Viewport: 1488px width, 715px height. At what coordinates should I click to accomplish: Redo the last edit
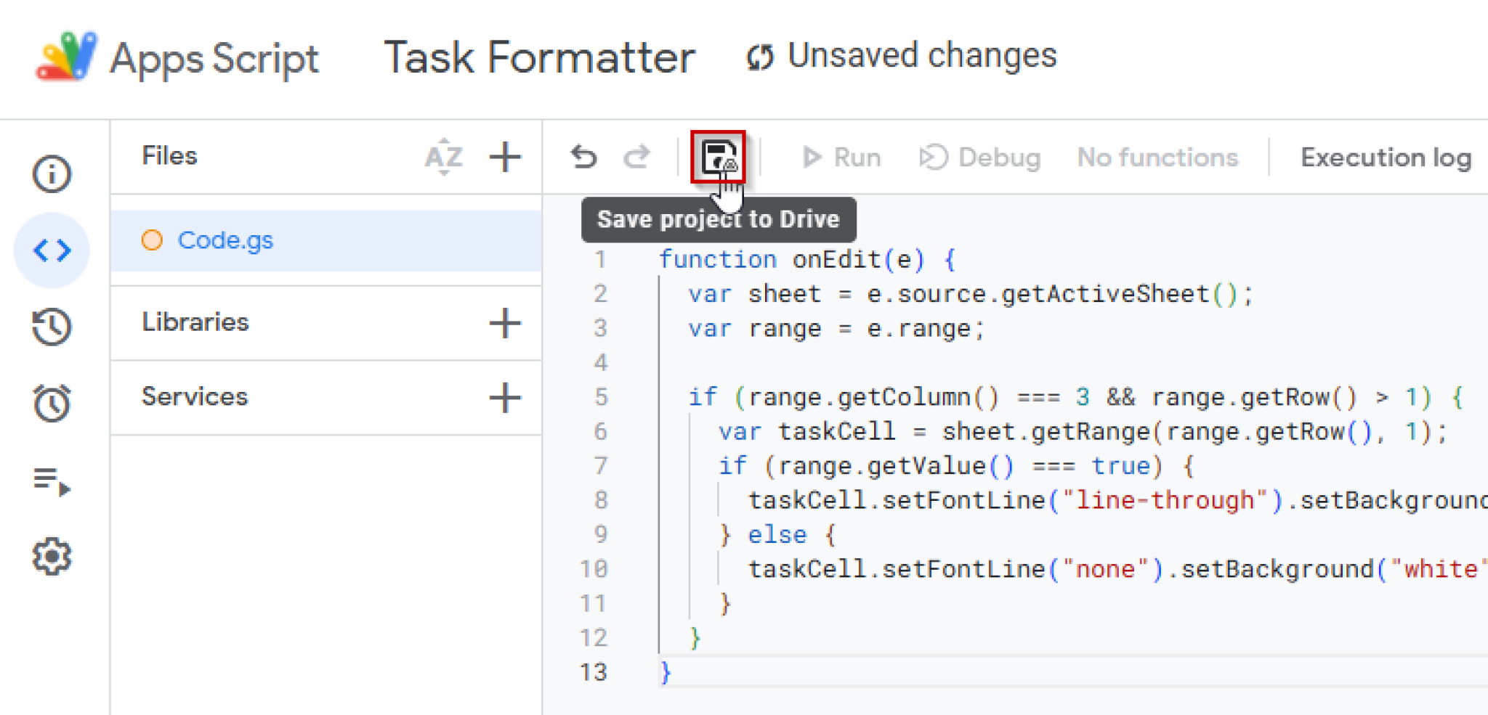(637, 156)
